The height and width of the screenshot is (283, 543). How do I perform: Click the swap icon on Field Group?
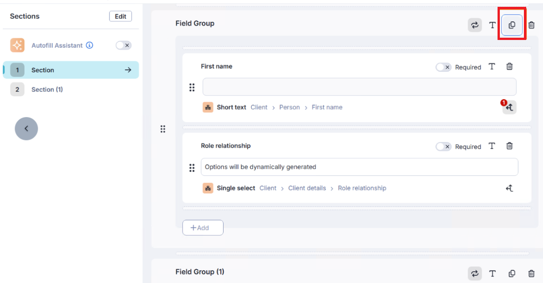point(475,25)
